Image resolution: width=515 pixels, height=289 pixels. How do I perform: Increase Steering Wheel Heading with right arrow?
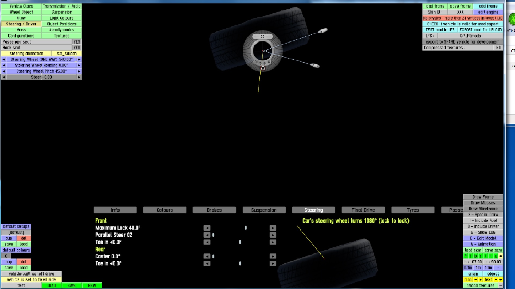[79, 65]
